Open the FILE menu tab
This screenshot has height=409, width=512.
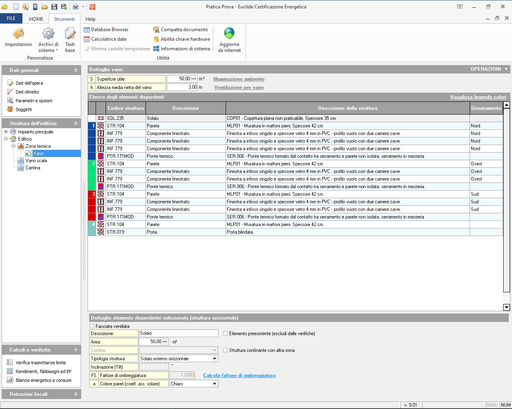point(11,18)
